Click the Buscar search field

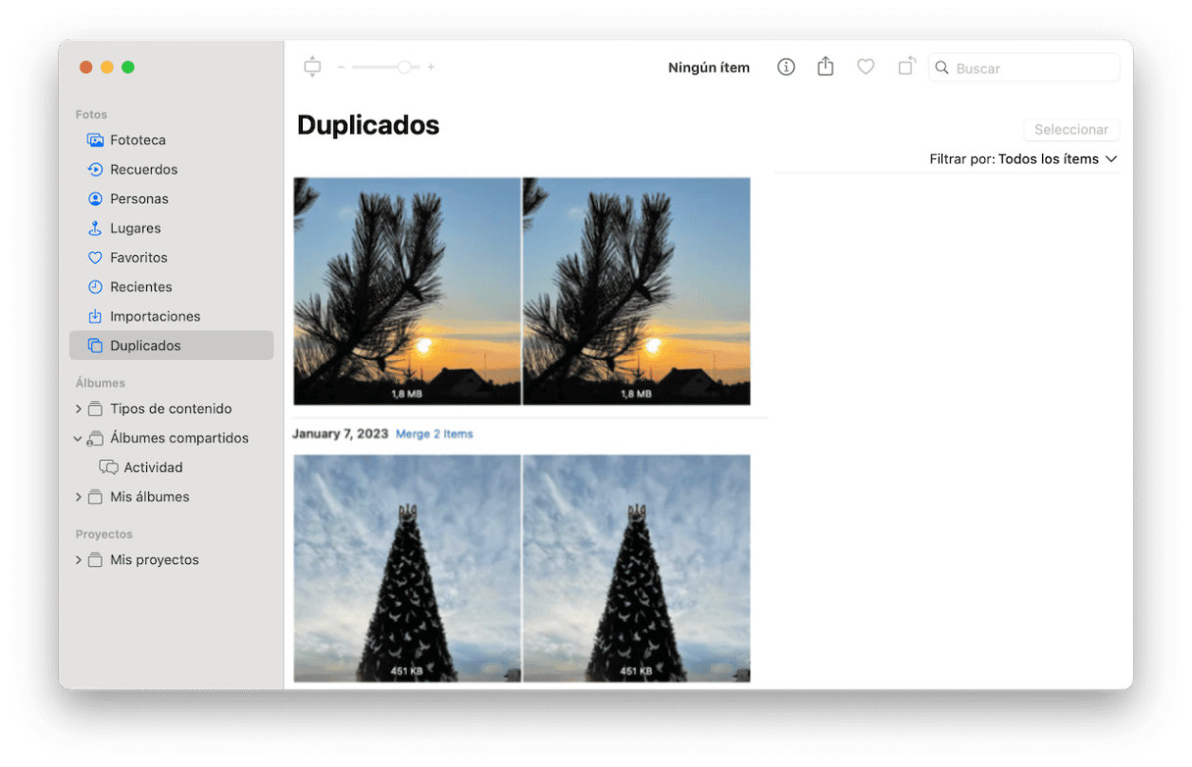[x=1023, y=68]
